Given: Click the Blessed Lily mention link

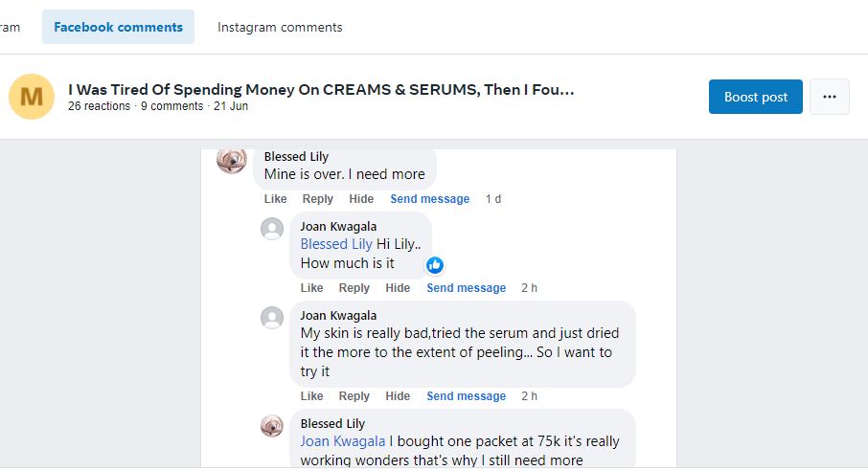Looking at the screenshot, I should pyautogui.click(x=336, y=244).
